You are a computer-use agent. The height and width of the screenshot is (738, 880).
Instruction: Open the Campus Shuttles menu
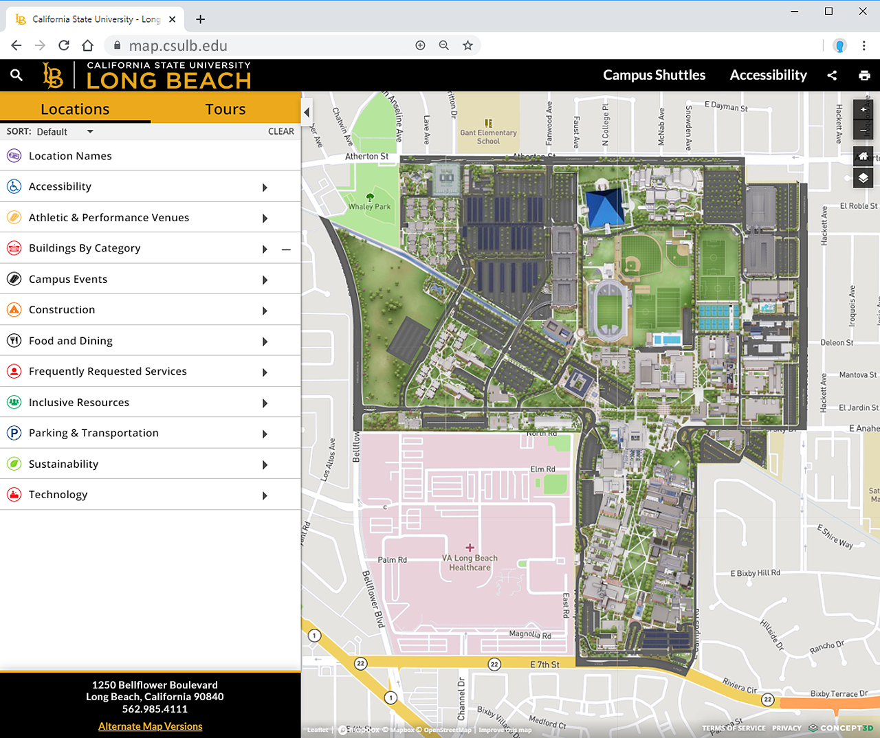[654, 76]
